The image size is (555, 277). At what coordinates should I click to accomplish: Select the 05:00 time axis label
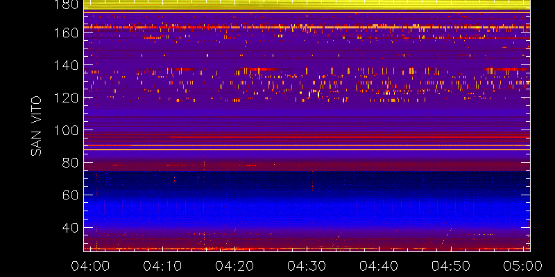pos(523,266)
